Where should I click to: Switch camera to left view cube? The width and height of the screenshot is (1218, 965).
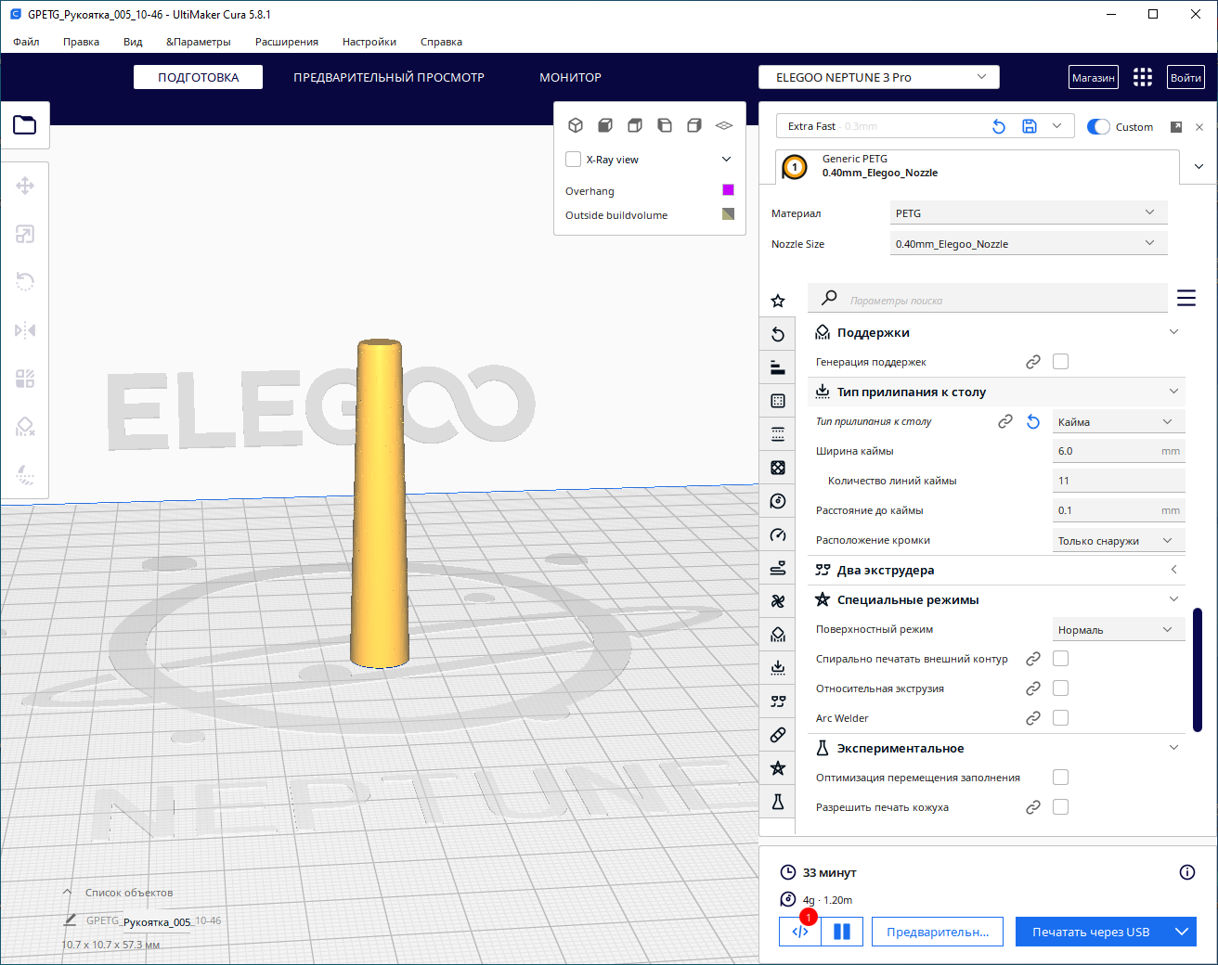(665, 125)
